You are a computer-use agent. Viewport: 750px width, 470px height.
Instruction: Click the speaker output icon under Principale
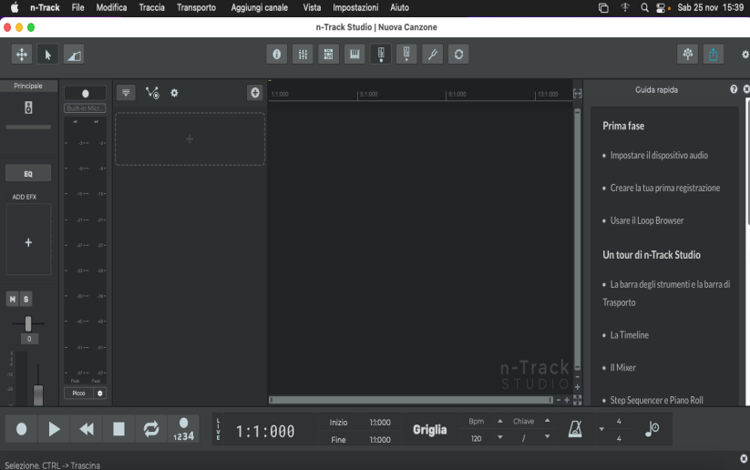(28, 107)
